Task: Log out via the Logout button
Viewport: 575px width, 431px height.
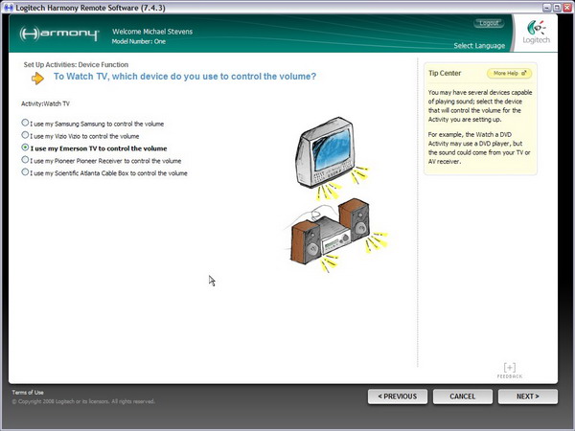Action: tap(489, 23)
